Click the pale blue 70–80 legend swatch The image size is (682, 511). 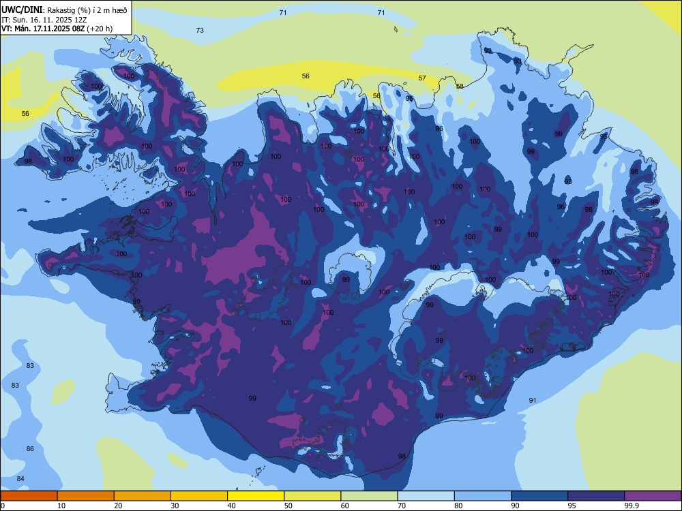(426, 496)
